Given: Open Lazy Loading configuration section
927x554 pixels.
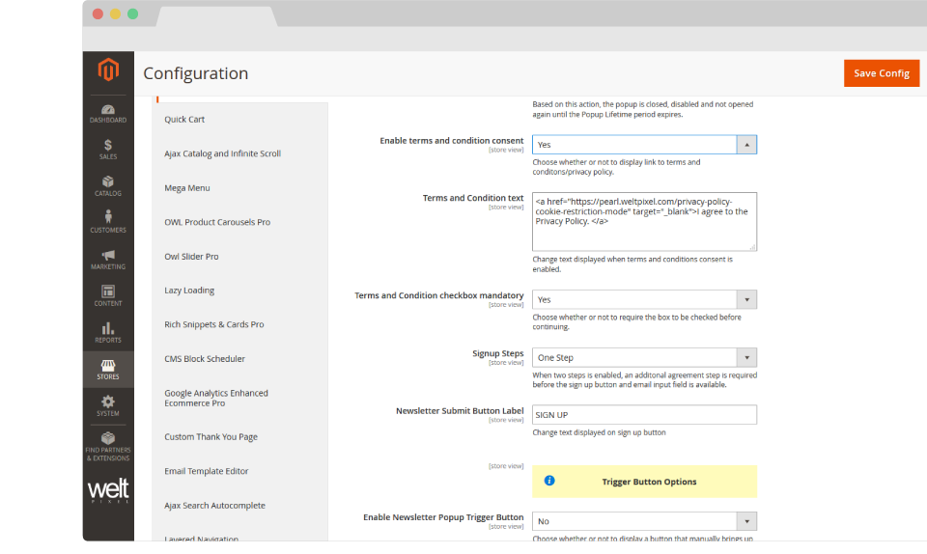Looking at the screenshot, I should [189, 291].
